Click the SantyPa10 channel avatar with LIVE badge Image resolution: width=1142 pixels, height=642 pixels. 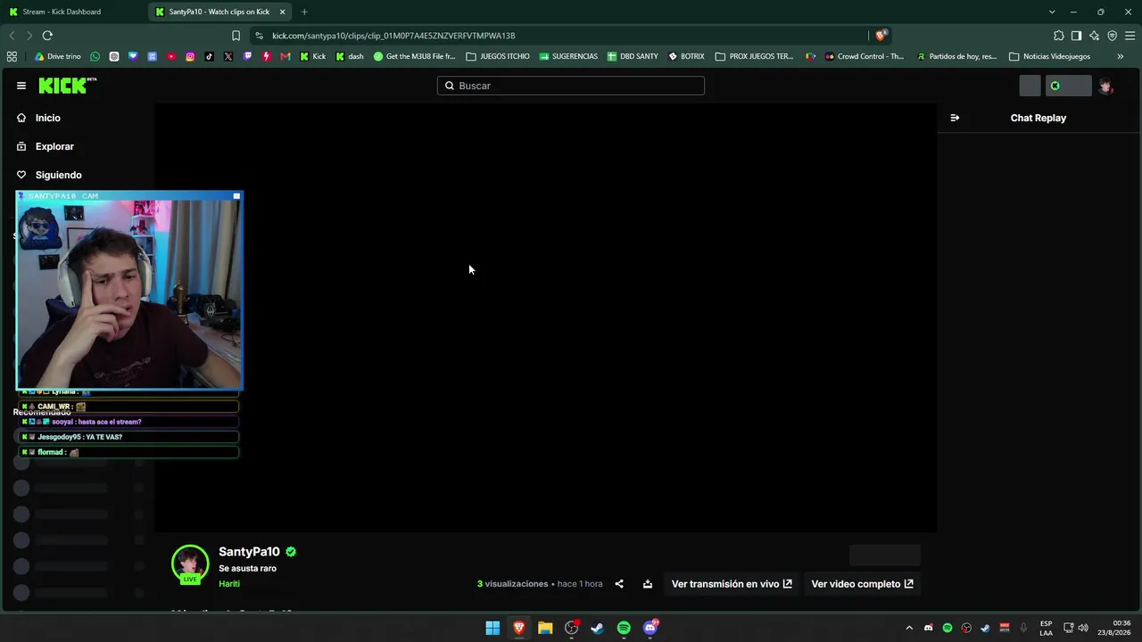[x=190, y=564]
